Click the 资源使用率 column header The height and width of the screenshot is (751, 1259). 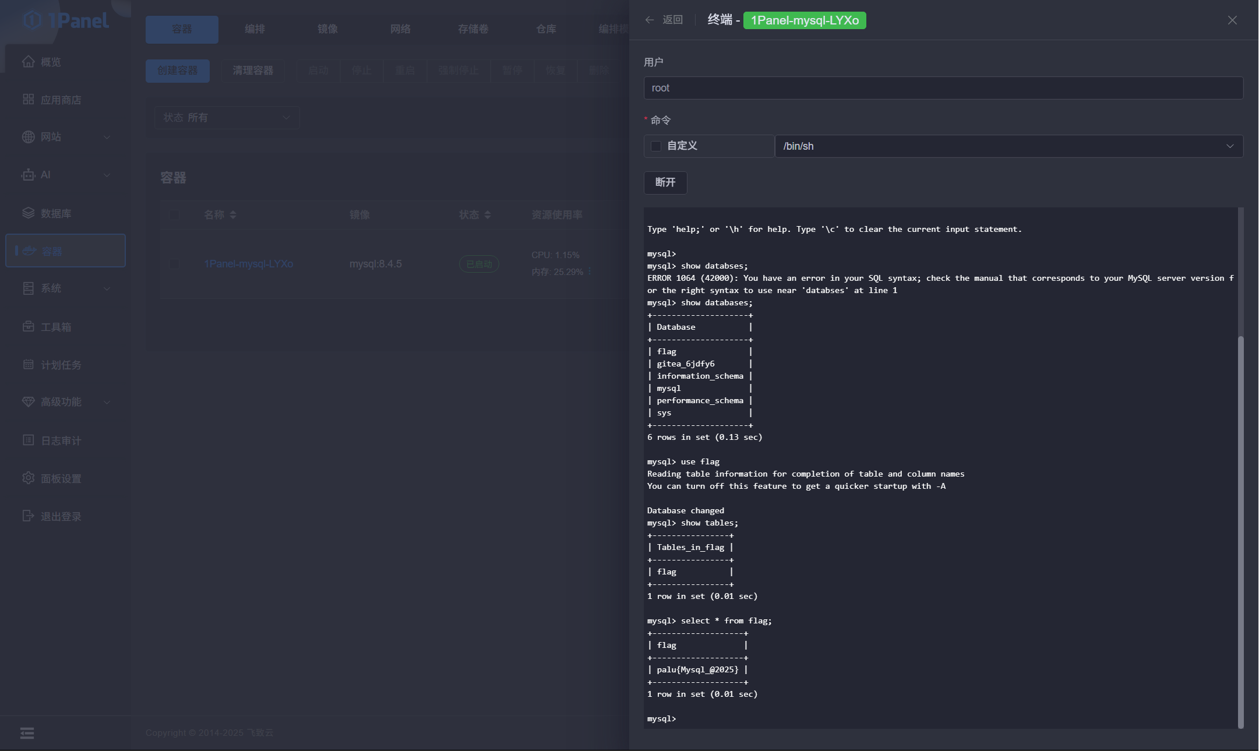point(556,215)
